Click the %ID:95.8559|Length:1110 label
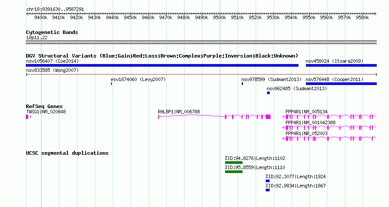 255,167
